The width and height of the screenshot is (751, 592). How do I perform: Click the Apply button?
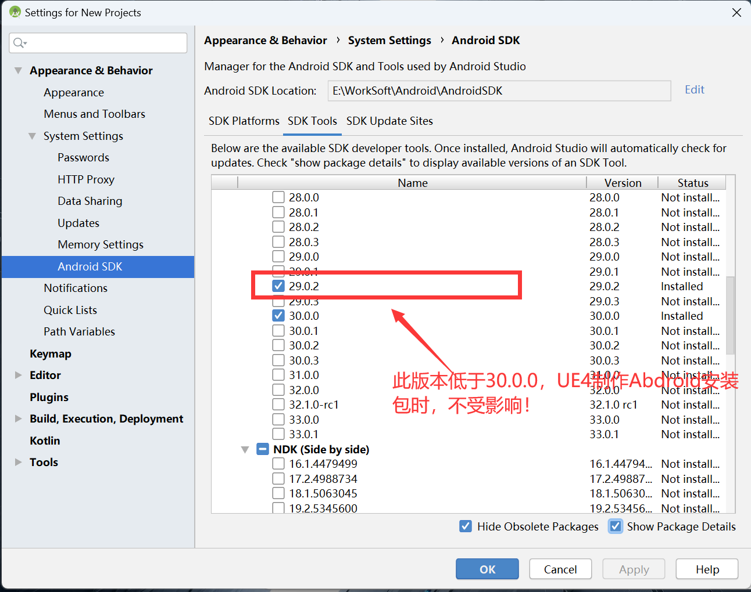click(x=634, y=569)
